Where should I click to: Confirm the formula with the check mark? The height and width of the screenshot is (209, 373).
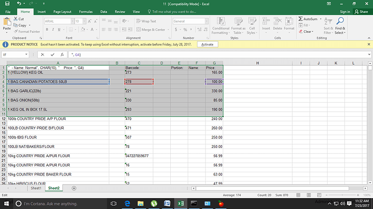point(52,55)
